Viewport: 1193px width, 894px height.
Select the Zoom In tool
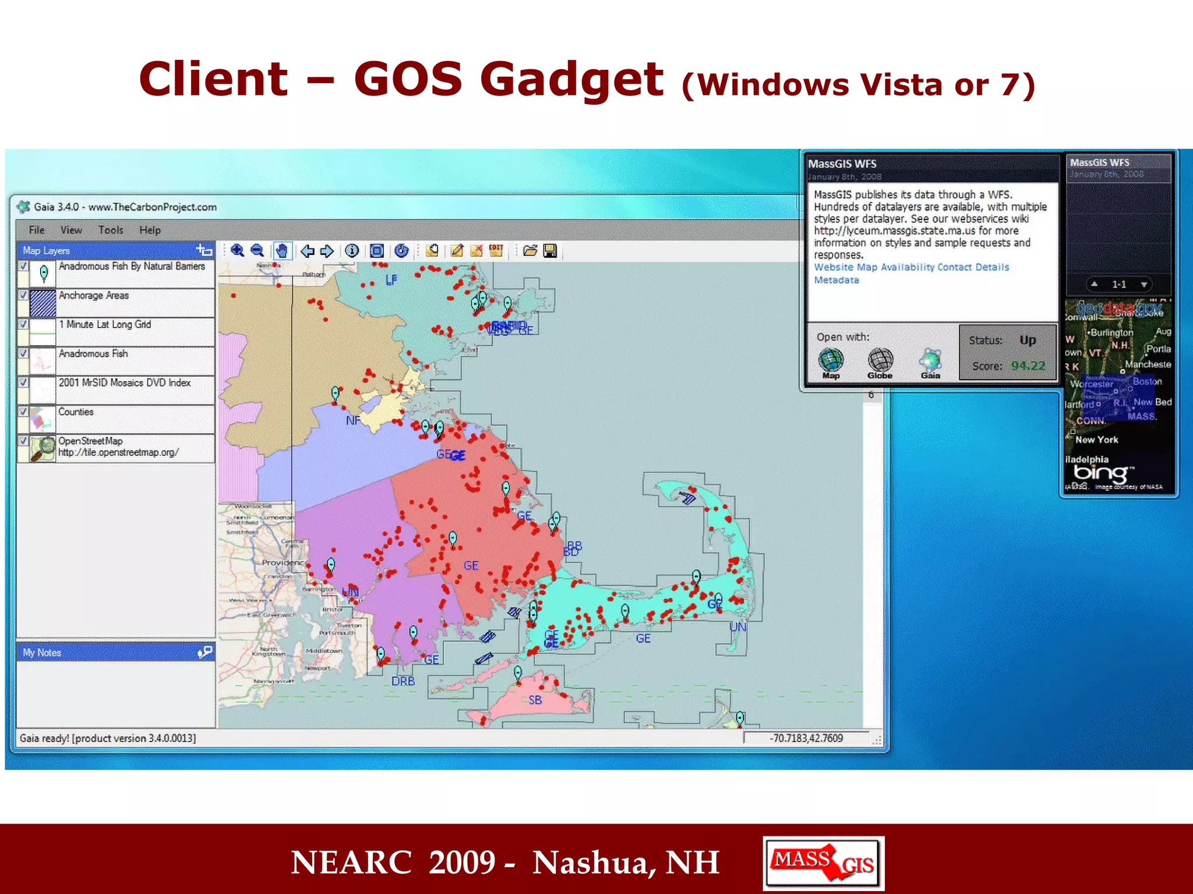tap(237, 251)
